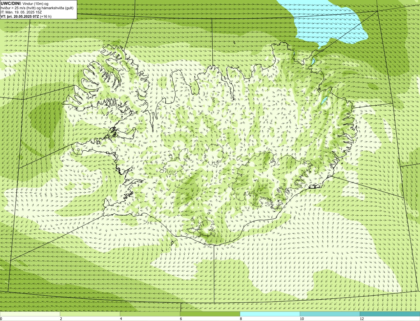This screenshot has width=420, height=321.
Task: Click the 'hviður > 25 m/s (hvítt)' legend line
Action: 37,8
